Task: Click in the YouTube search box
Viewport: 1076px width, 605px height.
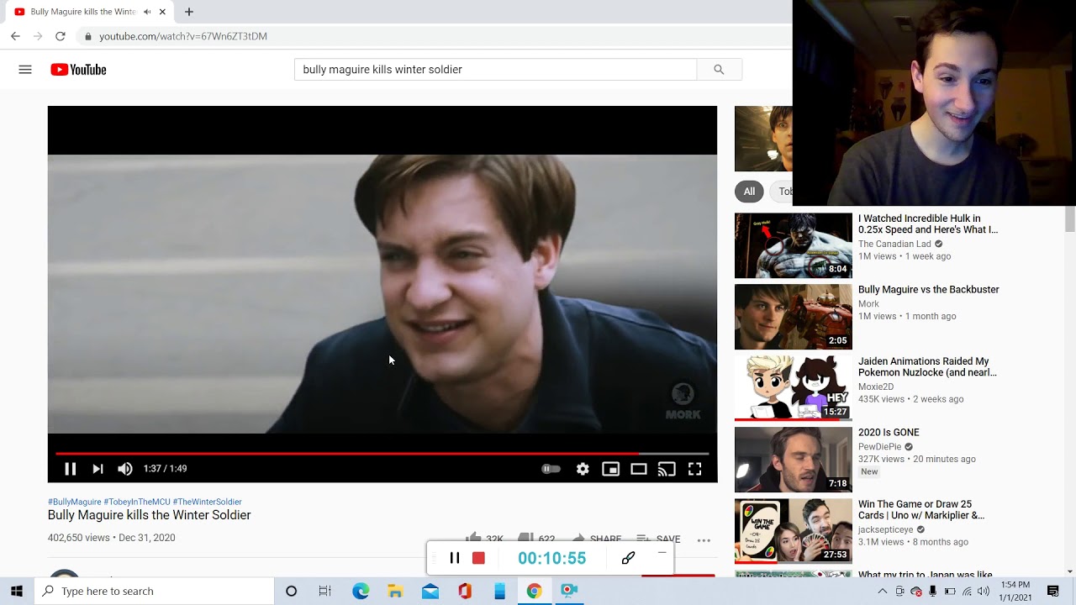Action: tap(495, 70)
